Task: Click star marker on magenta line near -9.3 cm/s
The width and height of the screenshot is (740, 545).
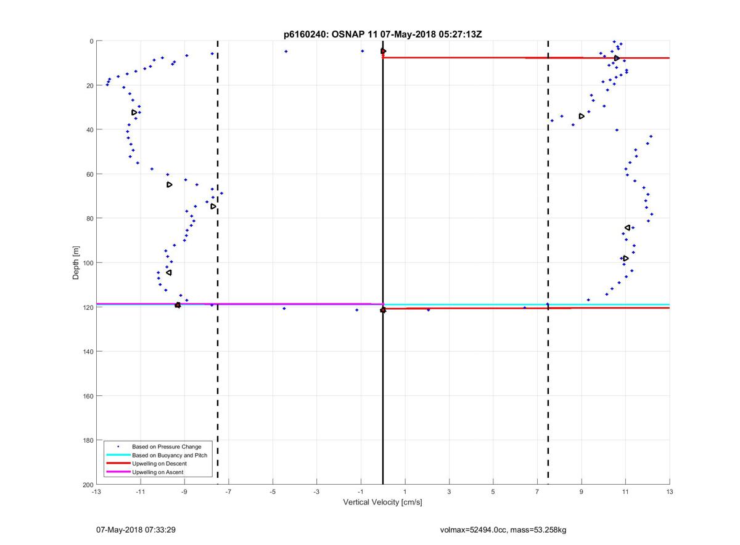Action: coord(178,305)
